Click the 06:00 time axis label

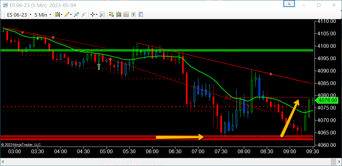(152, 151)
